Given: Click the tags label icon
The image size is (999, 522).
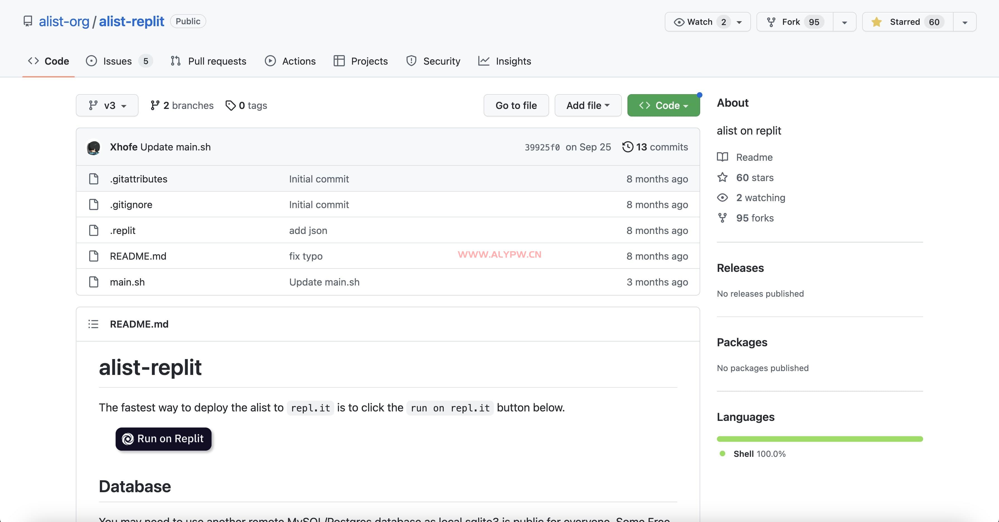Looking at the screenshot, I should click(230, 105).
